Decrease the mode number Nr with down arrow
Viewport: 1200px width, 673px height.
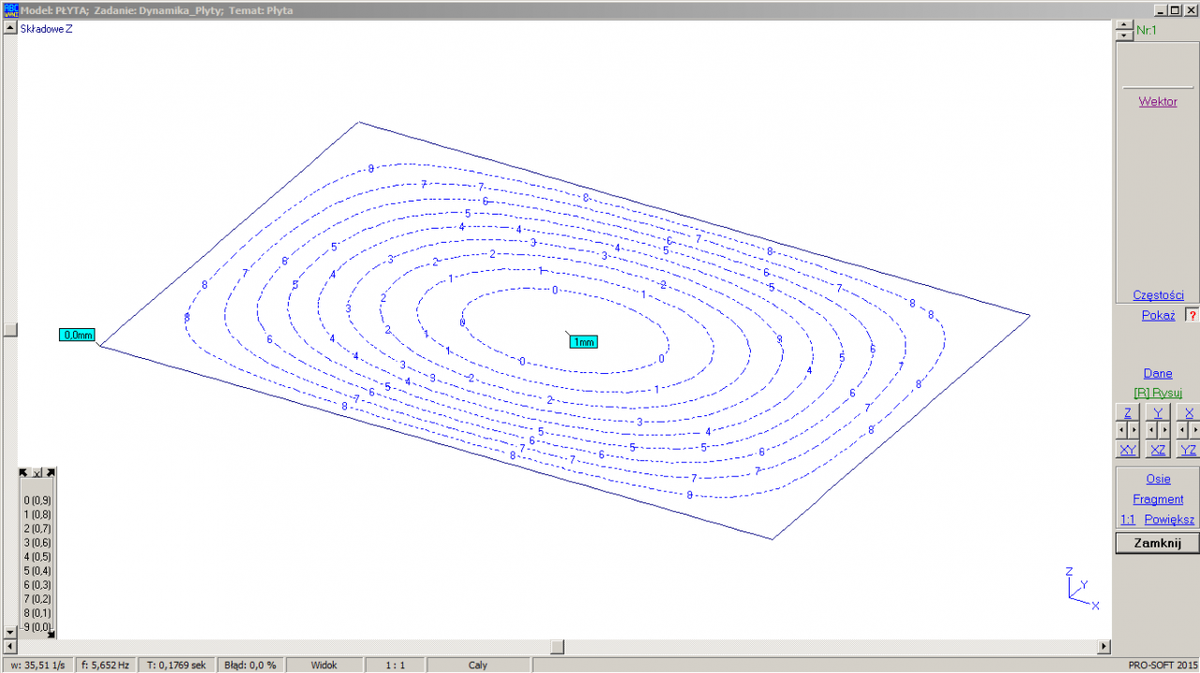(x=1125, y=36)
